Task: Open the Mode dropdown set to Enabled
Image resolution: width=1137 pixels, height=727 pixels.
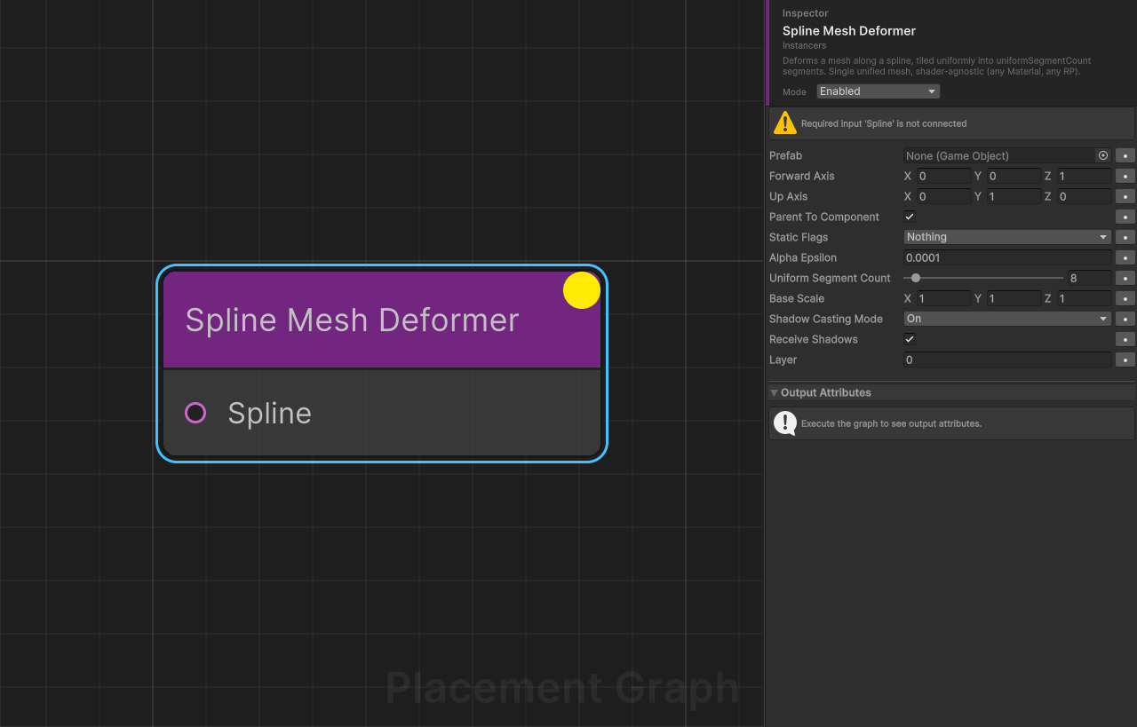Action: (x=878, y=91)
